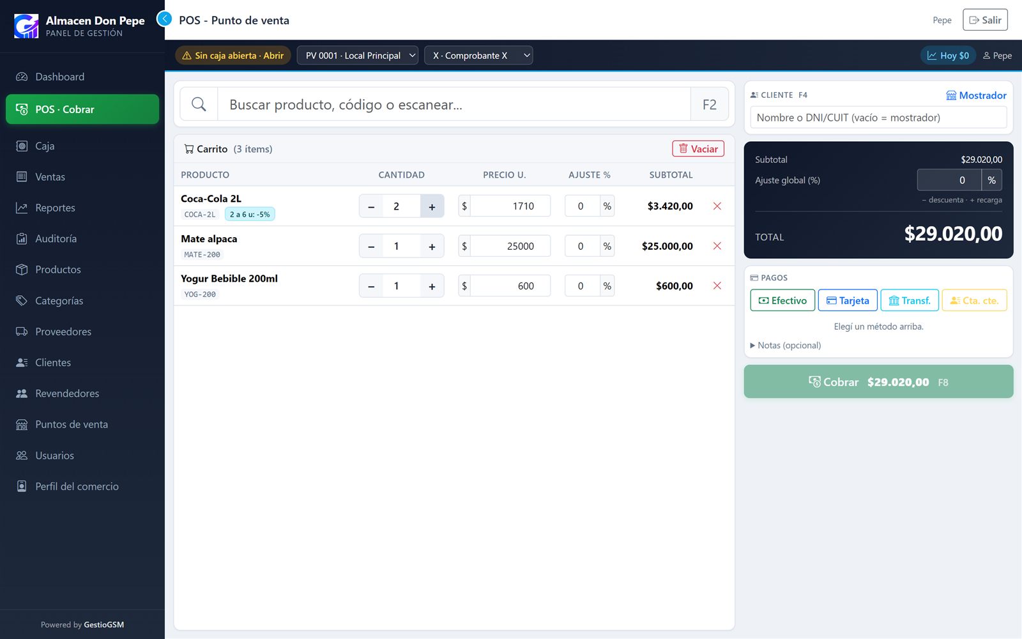Viewport: 1022px width, 639px height.
Task: Click the 2 a 6 u: -5% promo badge
Action: coord(250,214)
